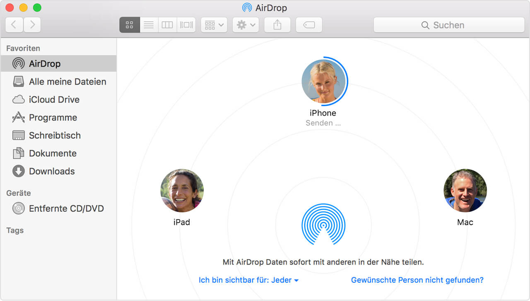
Task: Switch to list view
Action: 149,24
